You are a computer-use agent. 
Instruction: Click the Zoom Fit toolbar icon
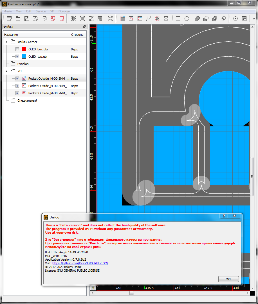click(x=74, y=19)
